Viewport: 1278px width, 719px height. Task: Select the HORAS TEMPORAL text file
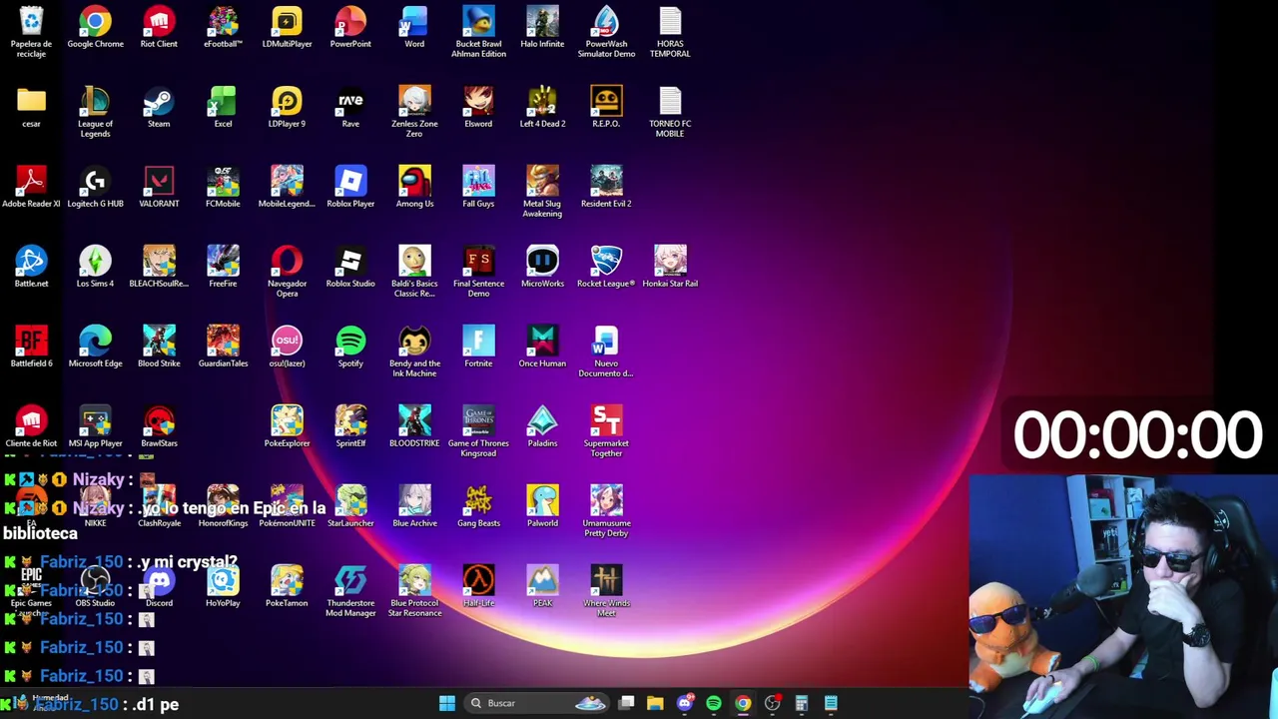point(670,32)
